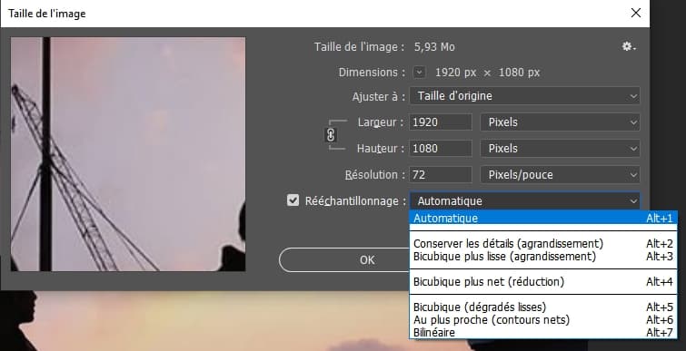
Task: Click the 5,93 Mo image size value
Action: [x=434, y=47]
